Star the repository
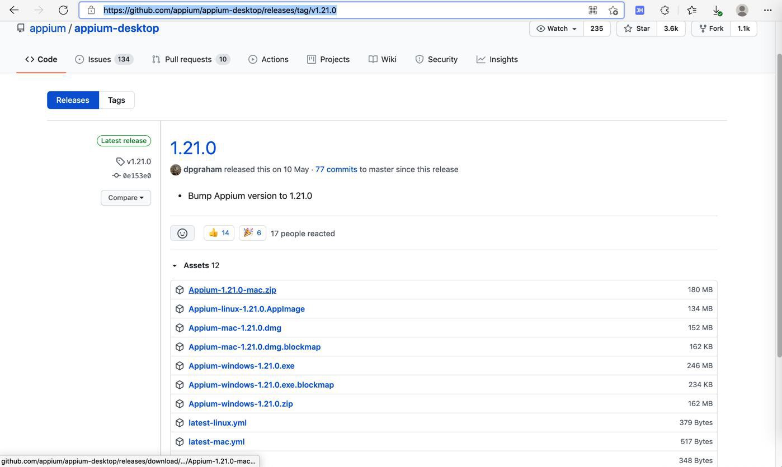Screen dimensions: 782x467 pyautogui.click(x=637, y=28)
